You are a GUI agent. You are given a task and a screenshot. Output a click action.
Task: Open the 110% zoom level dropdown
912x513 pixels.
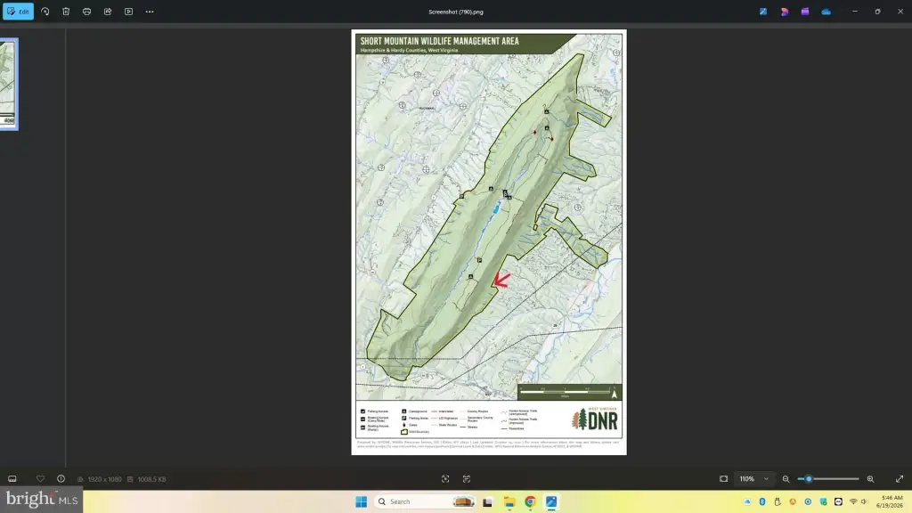click(x=753, y=479)
